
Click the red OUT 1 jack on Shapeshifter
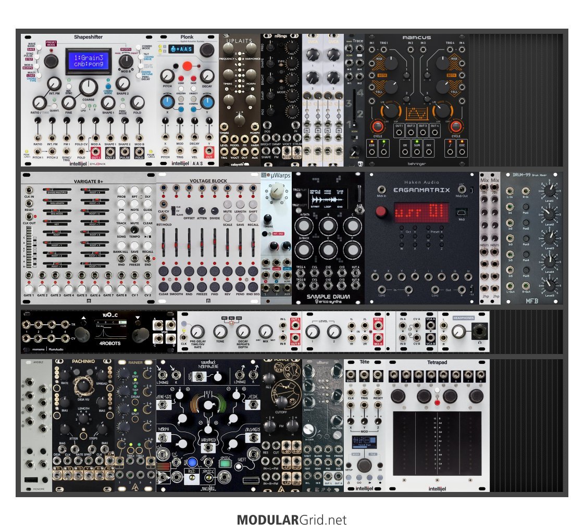coord(96,151)
